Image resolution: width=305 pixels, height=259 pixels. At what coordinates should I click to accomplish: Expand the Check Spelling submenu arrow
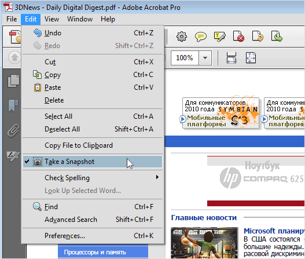pos(157,177)
